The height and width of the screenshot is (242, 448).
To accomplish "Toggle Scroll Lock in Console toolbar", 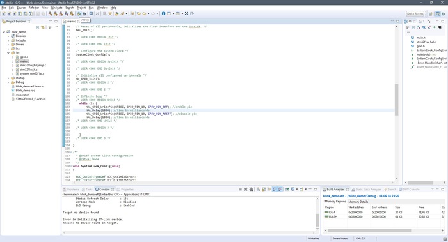I will coord(264,189).
